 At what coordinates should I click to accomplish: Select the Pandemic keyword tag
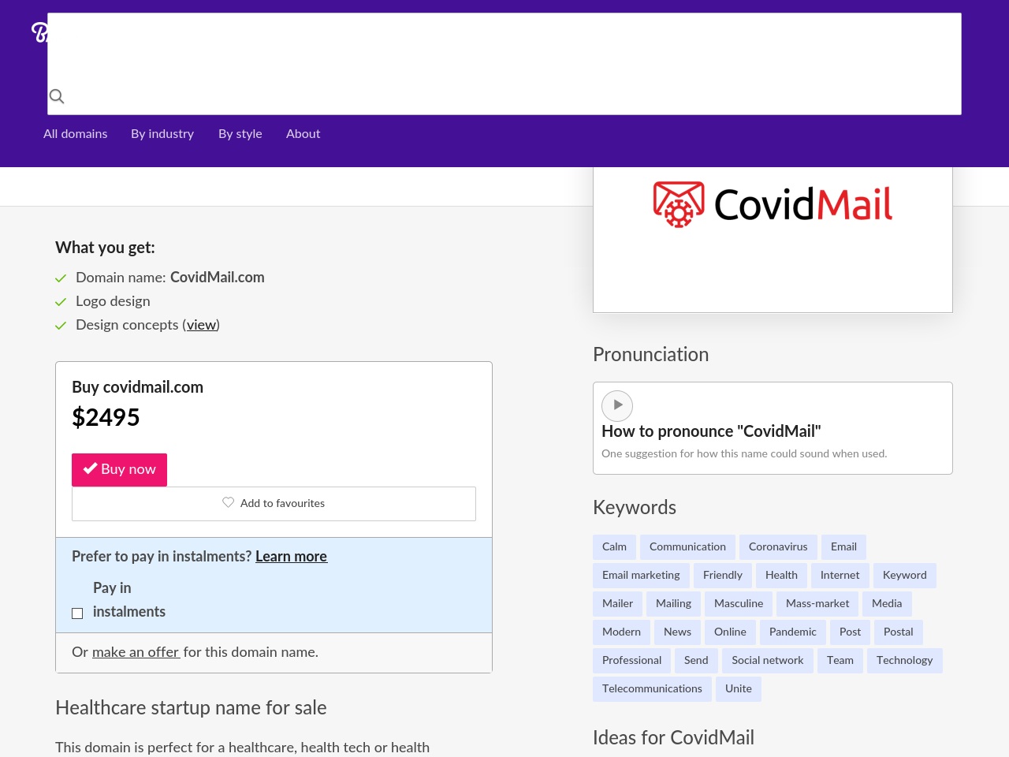[793, 632]
